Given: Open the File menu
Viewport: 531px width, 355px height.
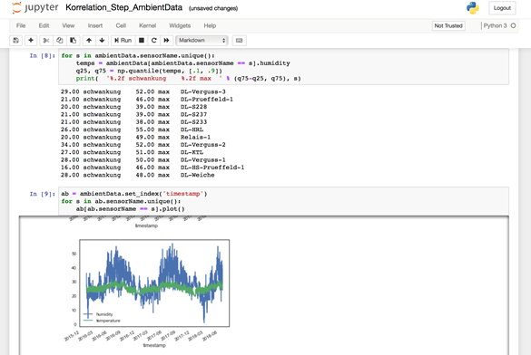Looking at the screenshot, I should [21, 25].
